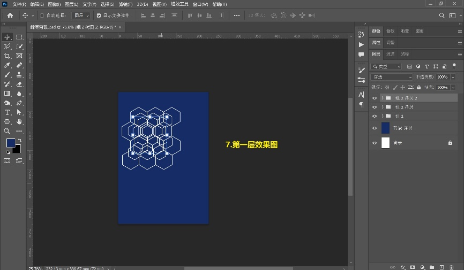The image size is (464, 270).
Task: Close the document tab
Action: [x=120, y=27]
